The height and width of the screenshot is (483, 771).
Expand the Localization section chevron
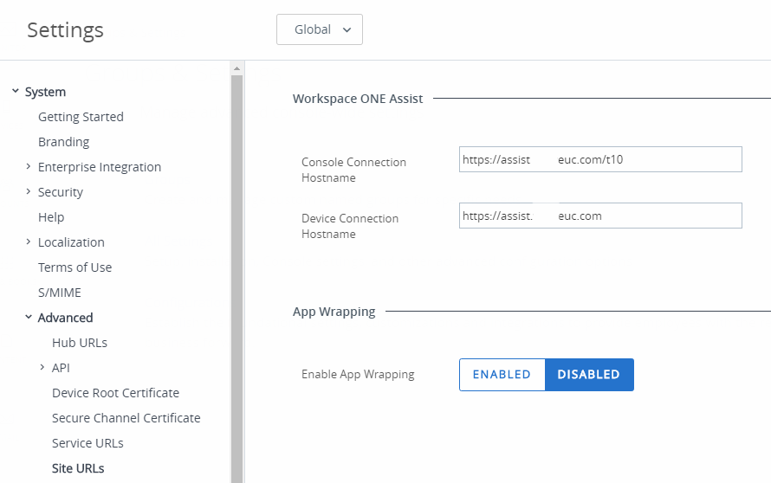coord(29,242)
